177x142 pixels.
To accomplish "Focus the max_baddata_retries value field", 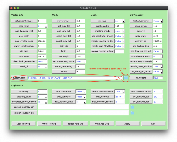I will (158, 92).
